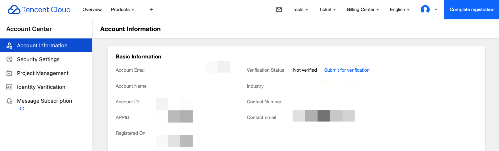The height and width of the screenshot is (151, 499).
Task: Expand the Products dropdown menu
Action: pyautogui.click(x=123, y=10)
